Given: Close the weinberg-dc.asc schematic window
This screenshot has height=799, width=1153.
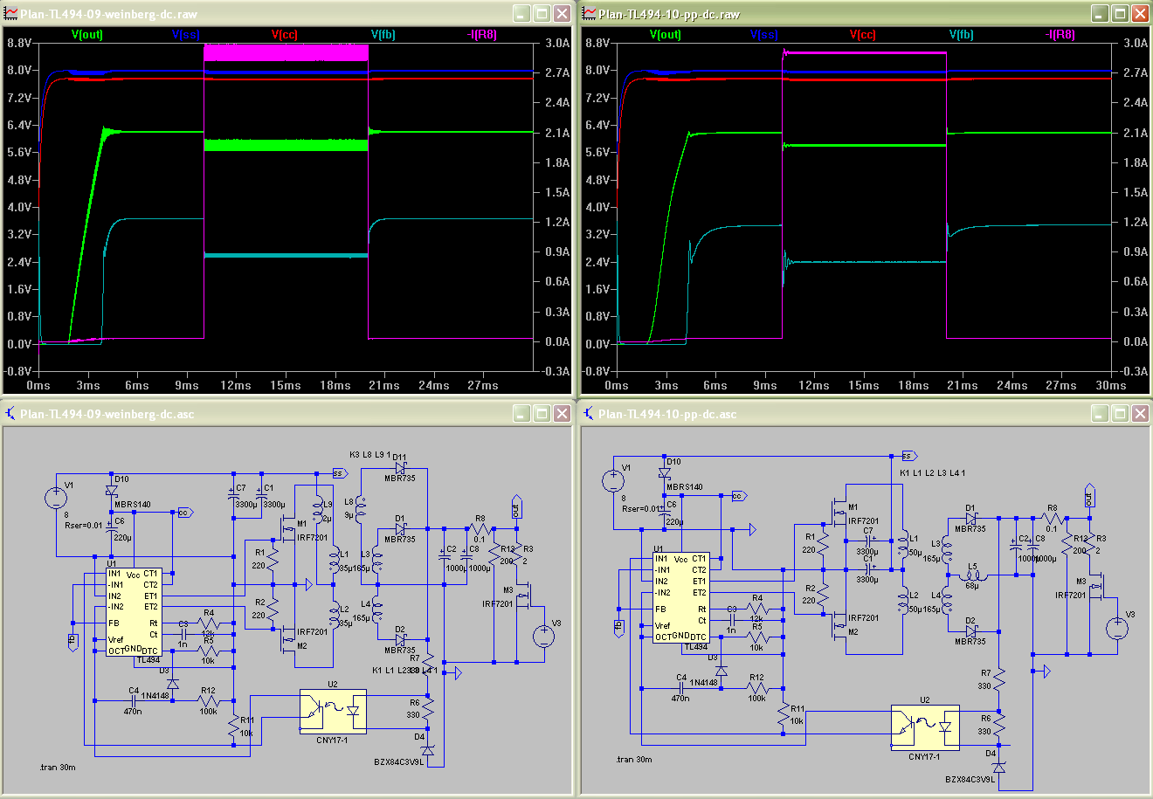Looking at the screenshot, I should point(562,414).
